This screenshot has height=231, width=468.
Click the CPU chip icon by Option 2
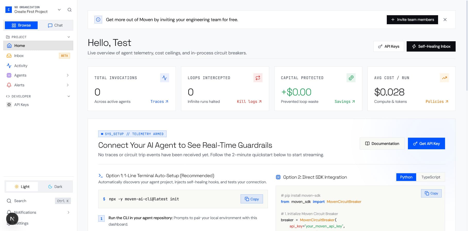tap(278, 177)
